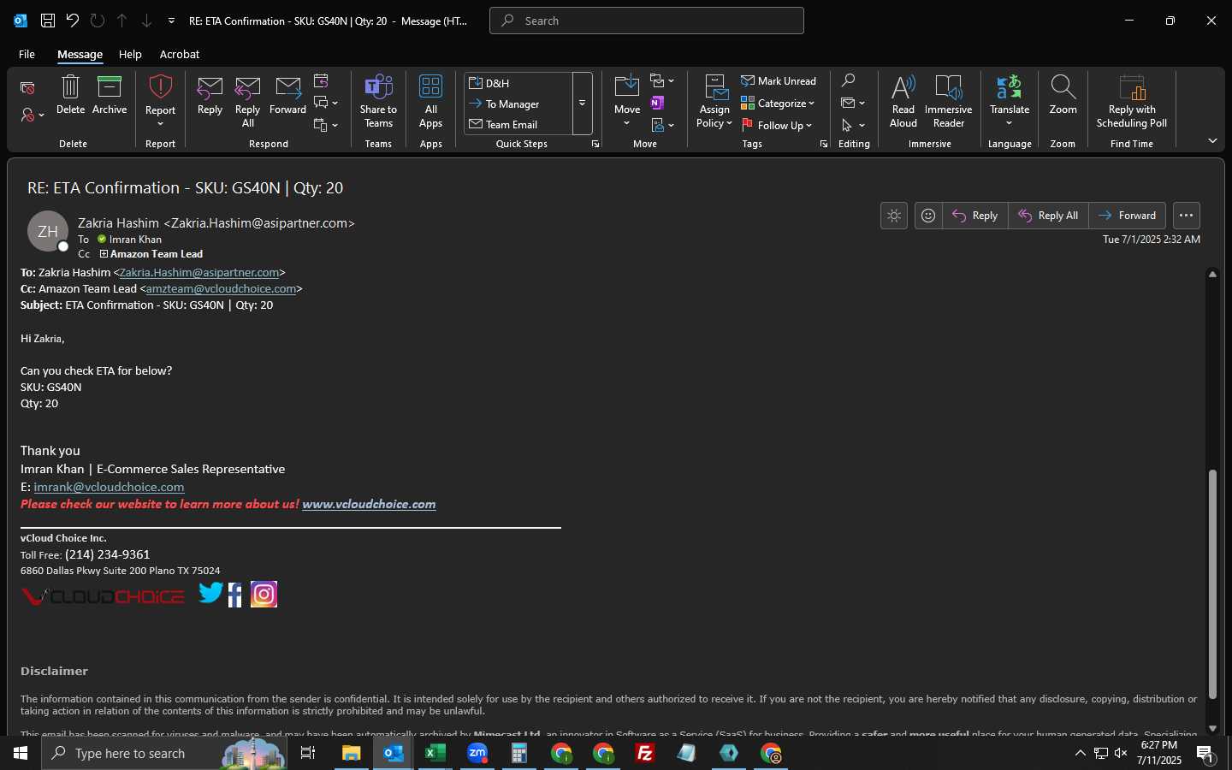Run the D&H quick step
This screenshot has height=770, width=1232.
[x=518, y=83]
